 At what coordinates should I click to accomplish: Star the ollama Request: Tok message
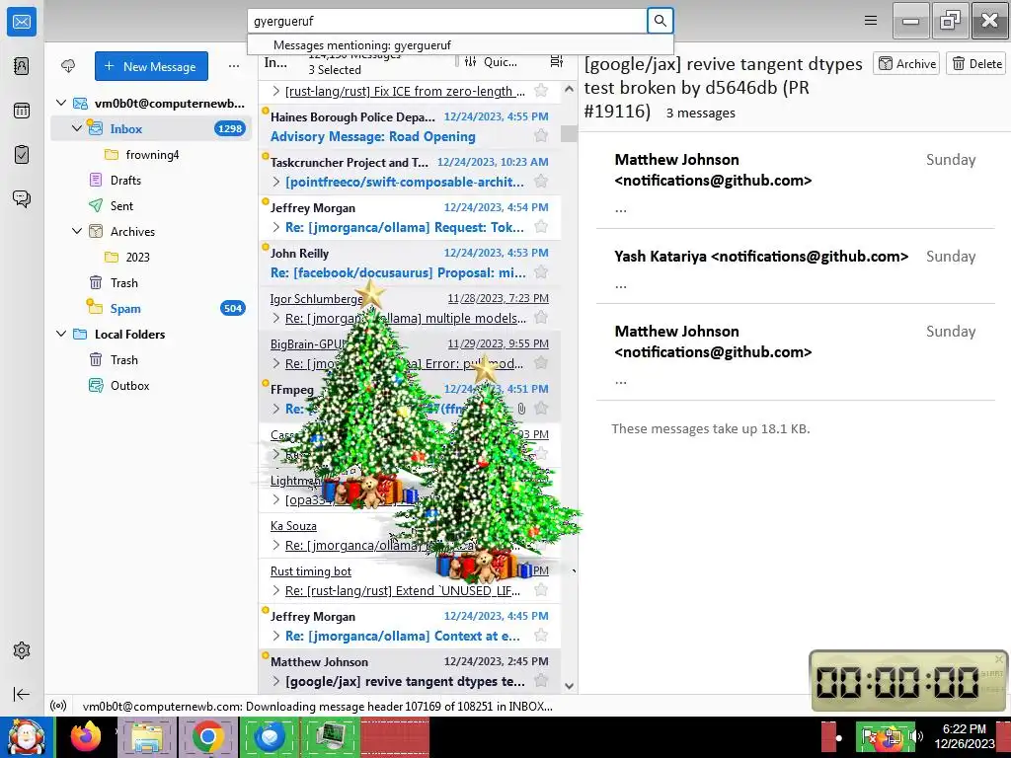(541, 227)
